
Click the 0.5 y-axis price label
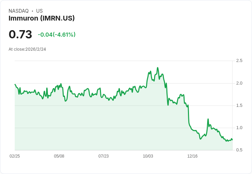click(x=239, y=150)
